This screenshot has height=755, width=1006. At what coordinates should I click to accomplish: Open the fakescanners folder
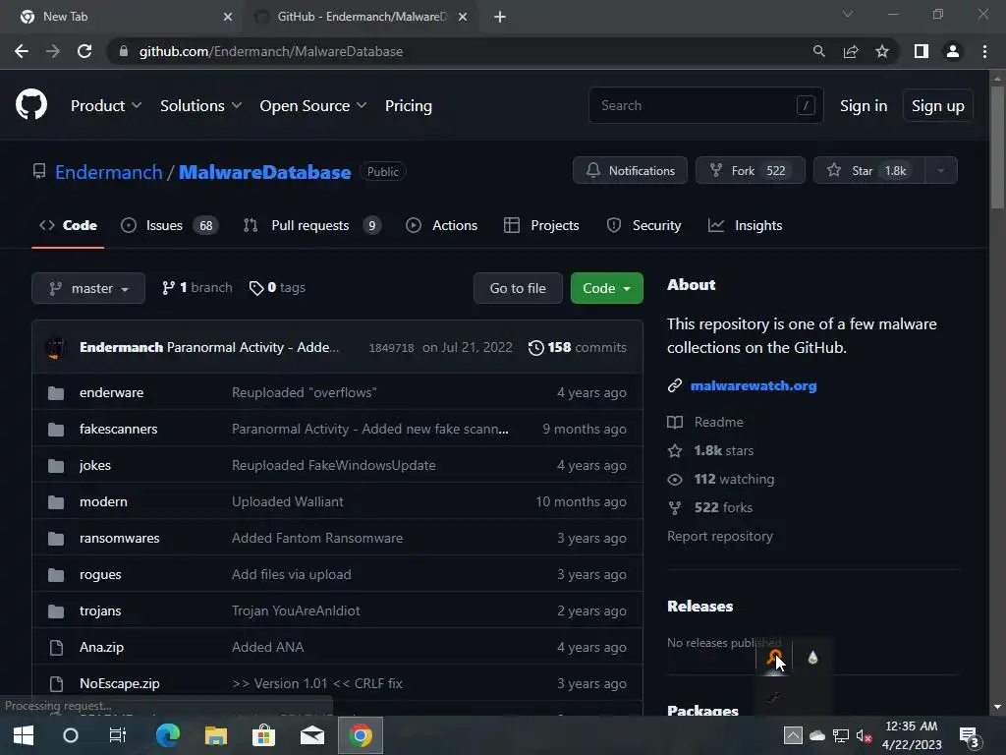tap(118, 429)
